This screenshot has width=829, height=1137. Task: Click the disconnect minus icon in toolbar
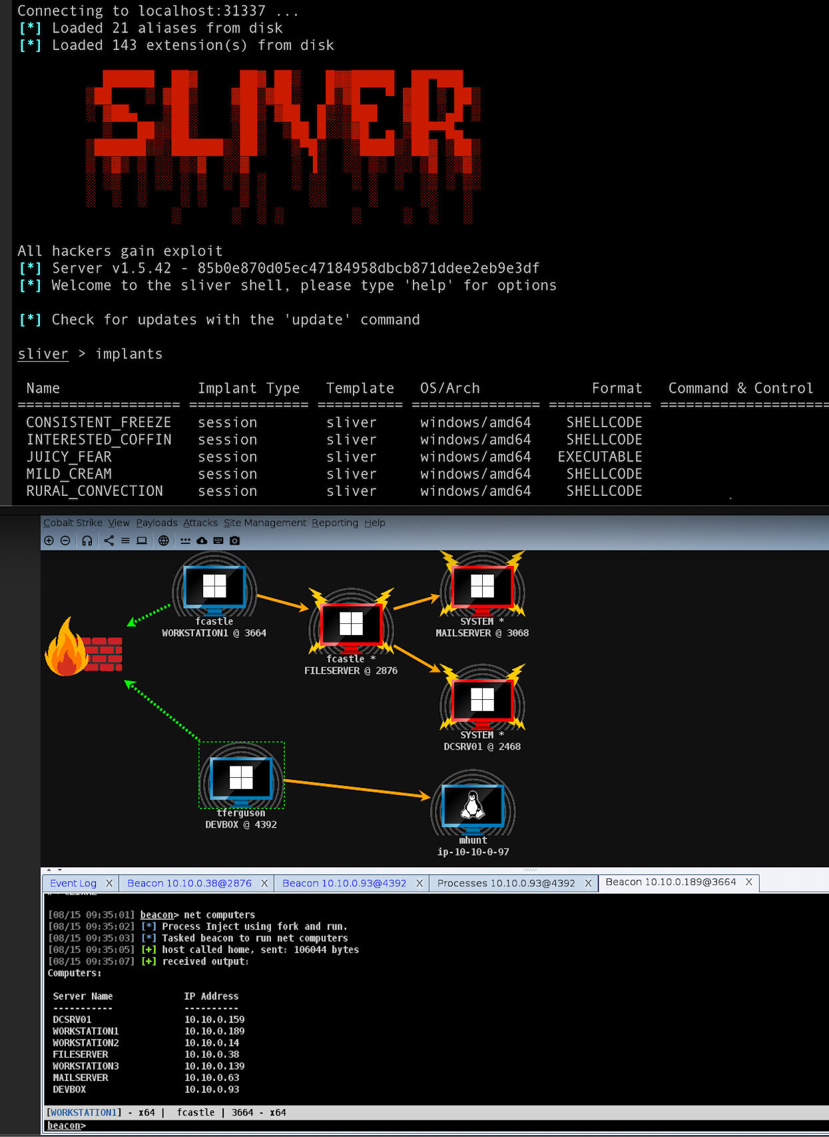pyautogui.click(x=65, y=541)
